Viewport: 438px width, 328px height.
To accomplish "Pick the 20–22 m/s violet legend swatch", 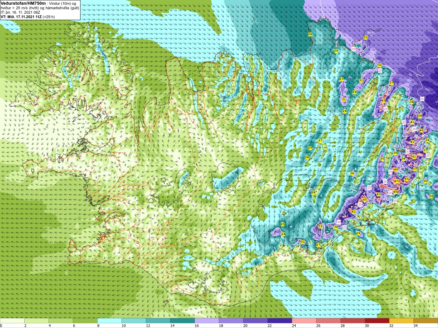I will click(x=255, y=321).
